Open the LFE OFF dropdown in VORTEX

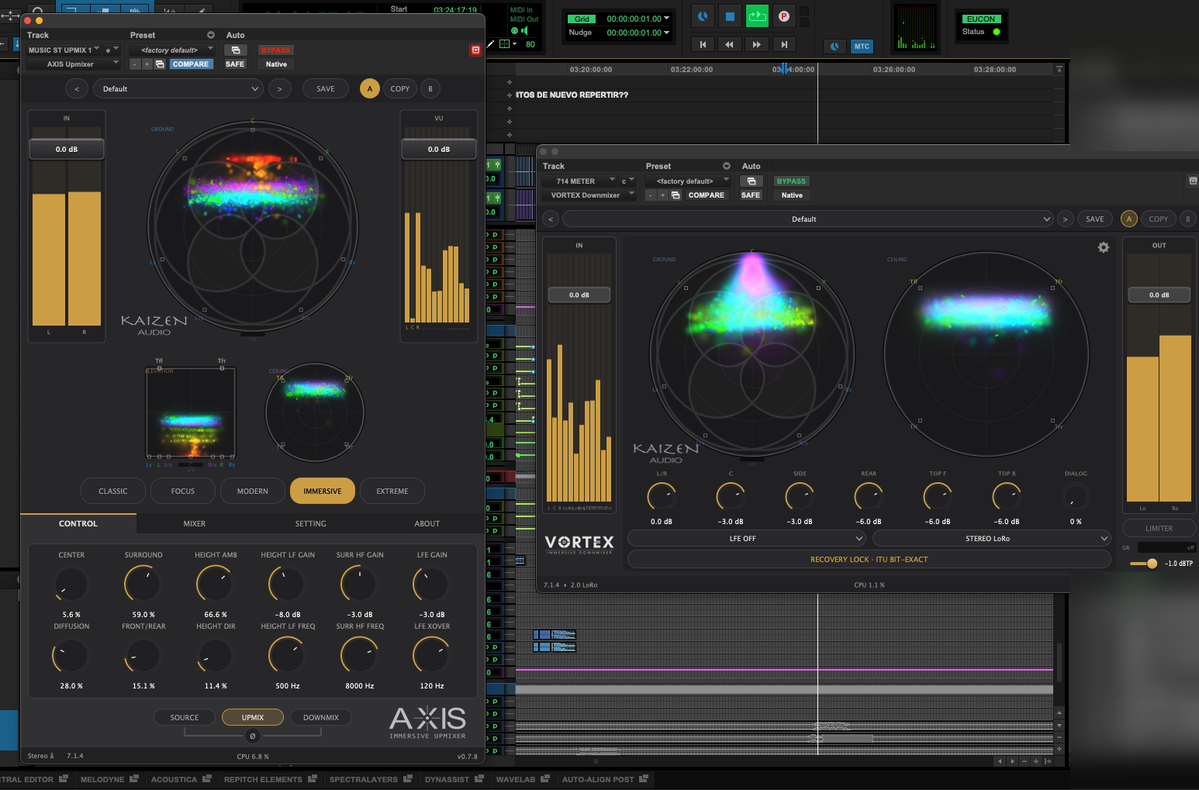pyautogui.click(x=747, y=538)
